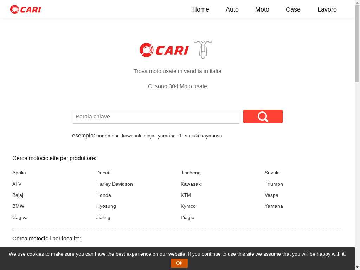Open the Case menu item
The image size is (360, 270).
[x=293, y=9]
